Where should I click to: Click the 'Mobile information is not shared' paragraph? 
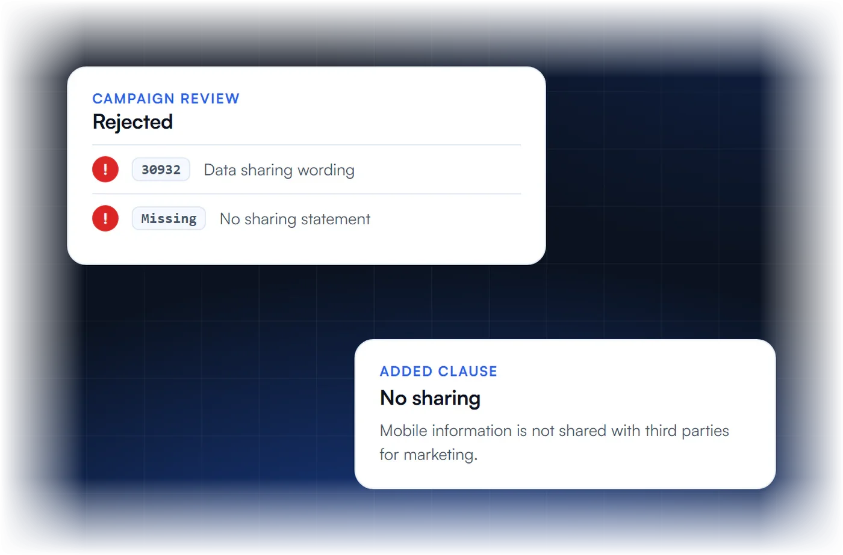pyautogui.click(x=554, y=443)
